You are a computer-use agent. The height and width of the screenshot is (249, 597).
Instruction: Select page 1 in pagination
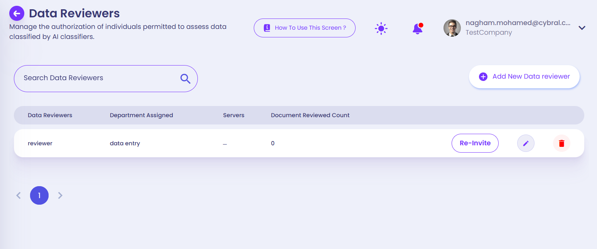click(x=39, y=195)
